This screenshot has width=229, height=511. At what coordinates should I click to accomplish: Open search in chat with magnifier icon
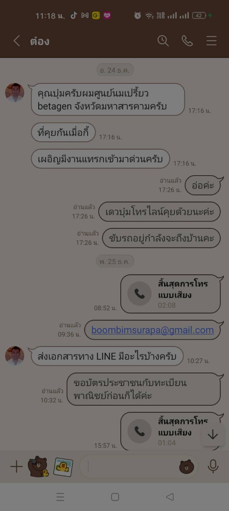coord(163,41)
